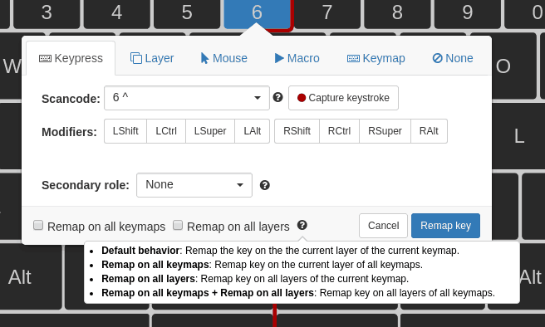Select the 7 key on keyboard
This screenshot has height=327, width=545.
pos(327,13)
